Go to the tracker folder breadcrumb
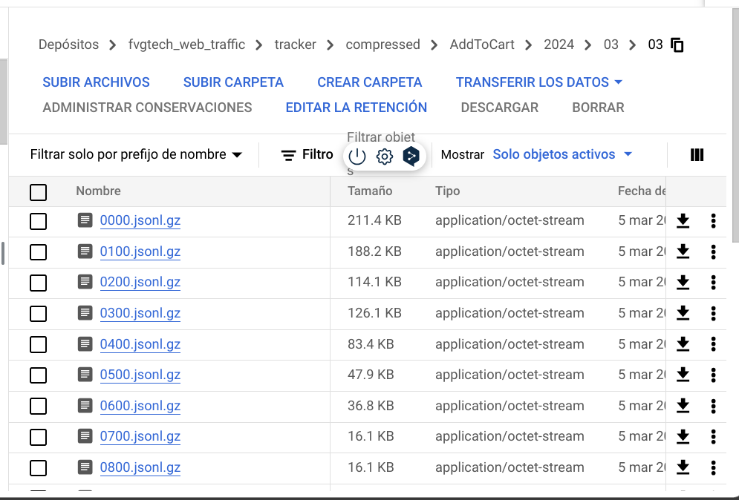Viewport: 739px width, 500px height. [296, 45]
